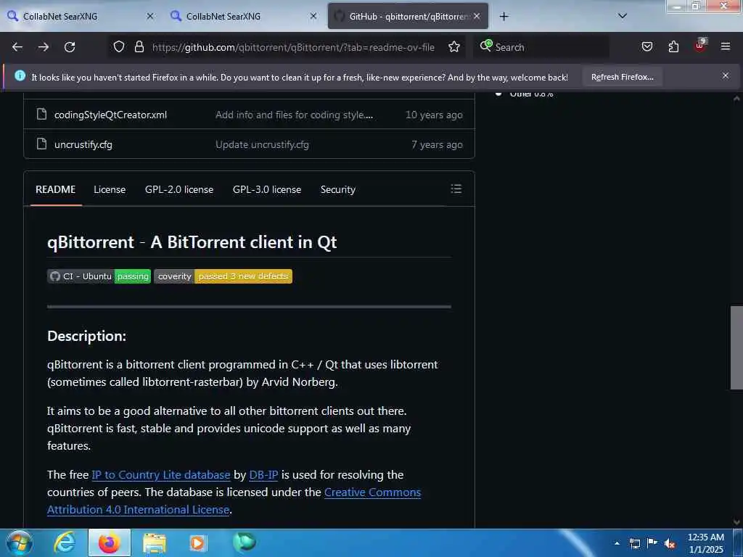743x557 pixels.
Task: Open the Save to Pocket icon
Action: click(x=646, y=46)
